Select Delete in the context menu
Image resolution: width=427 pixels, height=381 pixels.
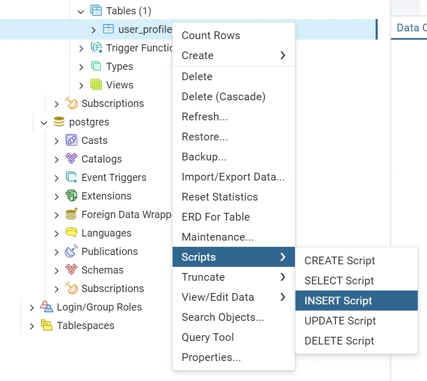234,77
